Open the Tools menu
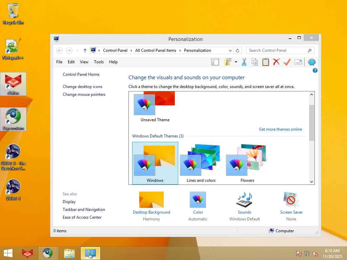Viewport: 347px width, 260px height. click(x=99, y=62)
